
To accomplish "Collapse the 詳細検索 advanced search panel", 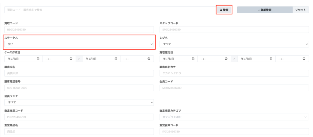I will point(264,10).
